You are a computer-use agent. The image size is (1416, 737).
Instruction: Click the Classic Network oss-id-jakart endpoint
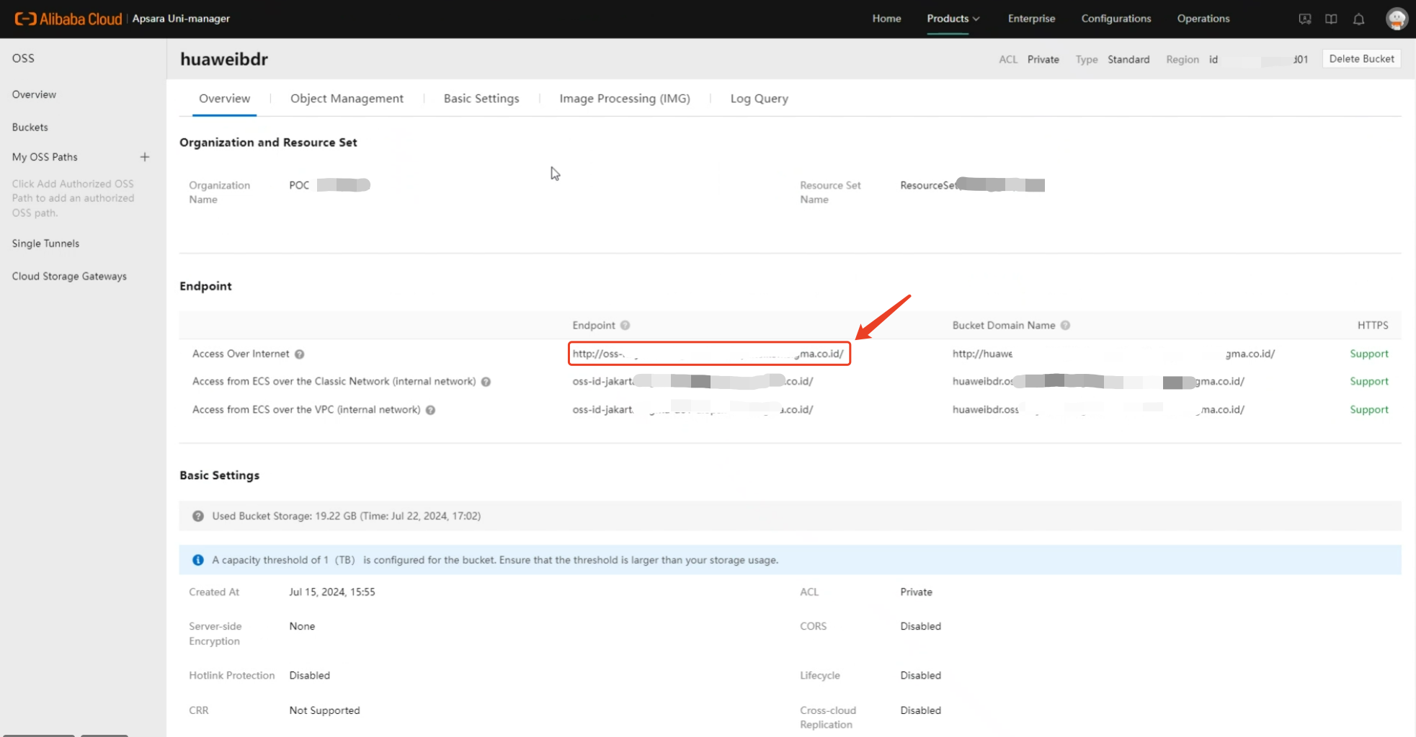click(693, 382)
